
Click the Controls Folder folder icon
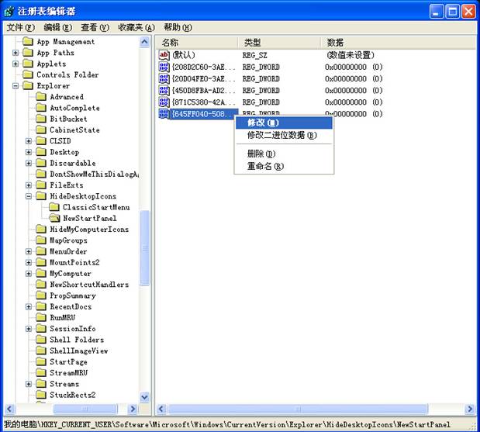point(28,74)
